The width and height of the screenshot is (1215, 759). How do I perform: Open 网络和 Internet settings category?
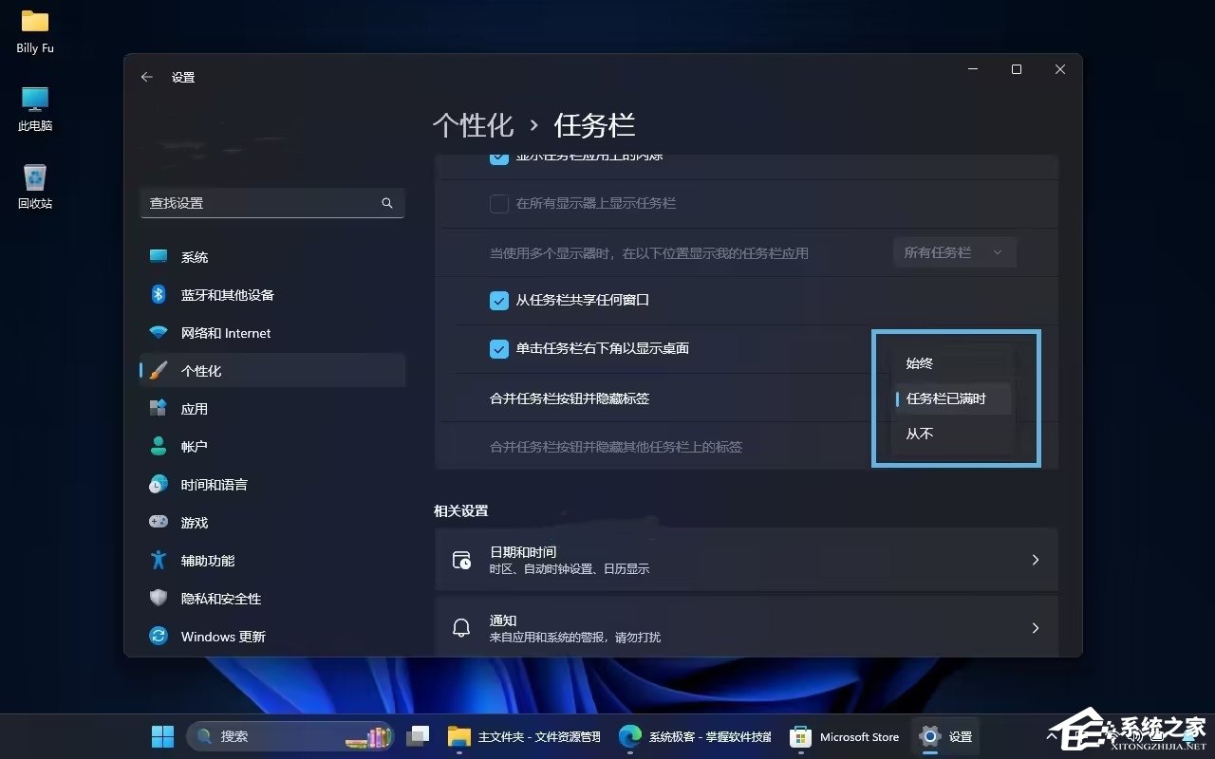point(272,333)
